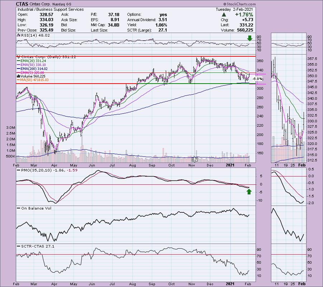Screen dimensions: 323x287
Task: Click the P/E value 37.18
Action: click(114, 15)
